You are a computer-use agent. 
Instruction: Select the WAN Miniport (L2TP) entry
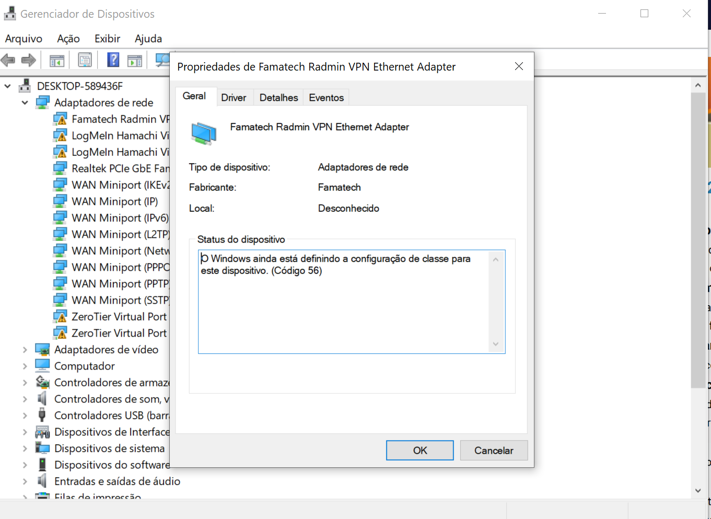point(111,235)
